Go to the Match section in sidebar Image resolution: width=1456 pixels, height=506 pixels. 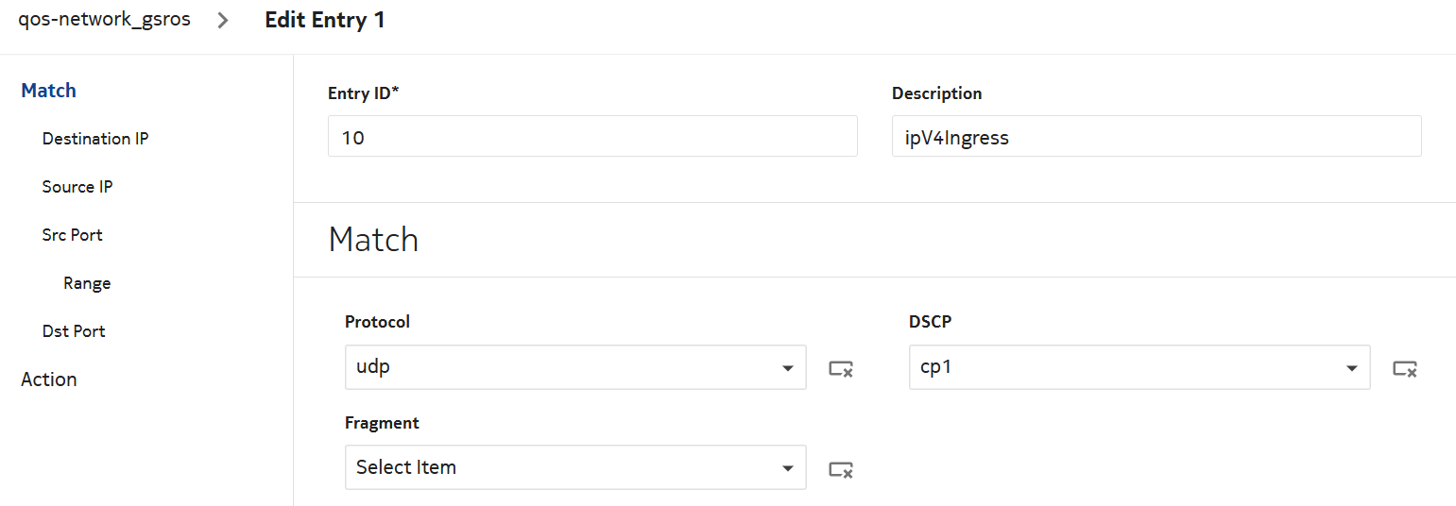click(x=49, y=91)
